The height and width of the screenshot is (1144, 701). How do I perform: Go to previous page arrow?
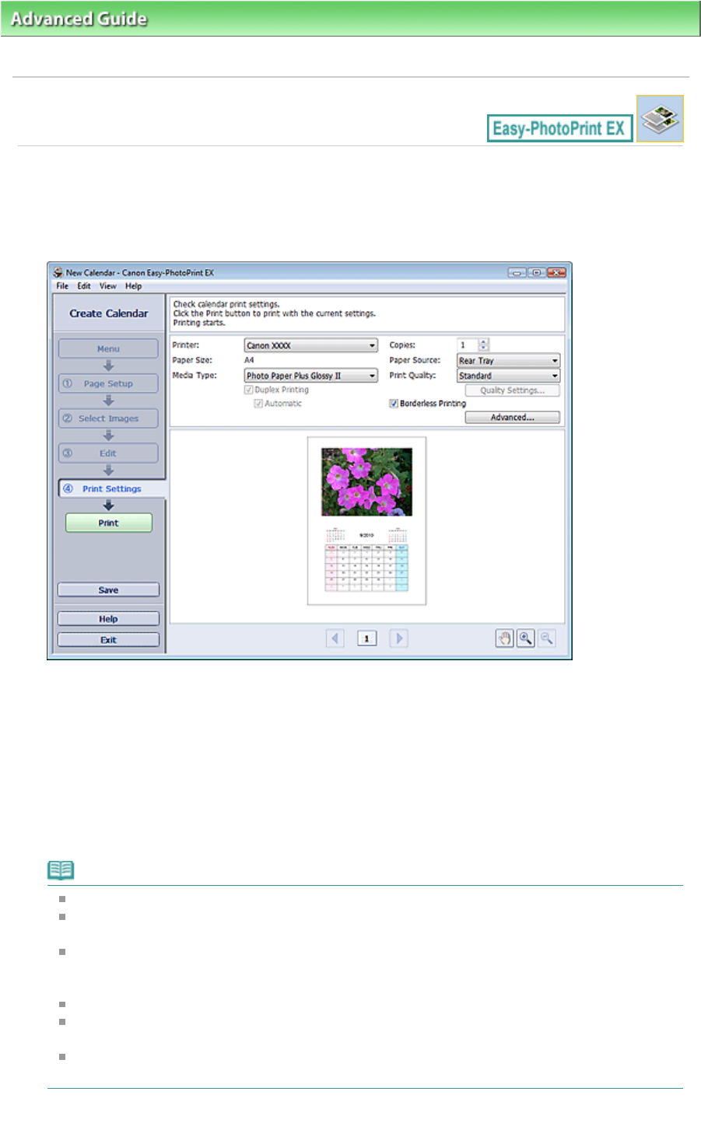click(335, 638)
